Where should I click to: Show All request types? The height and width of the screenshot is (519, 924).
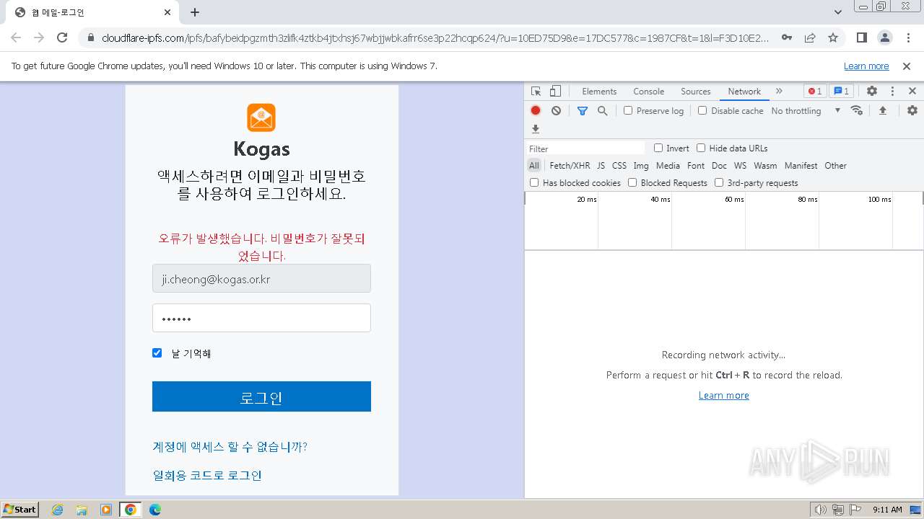tap(533, 165)
